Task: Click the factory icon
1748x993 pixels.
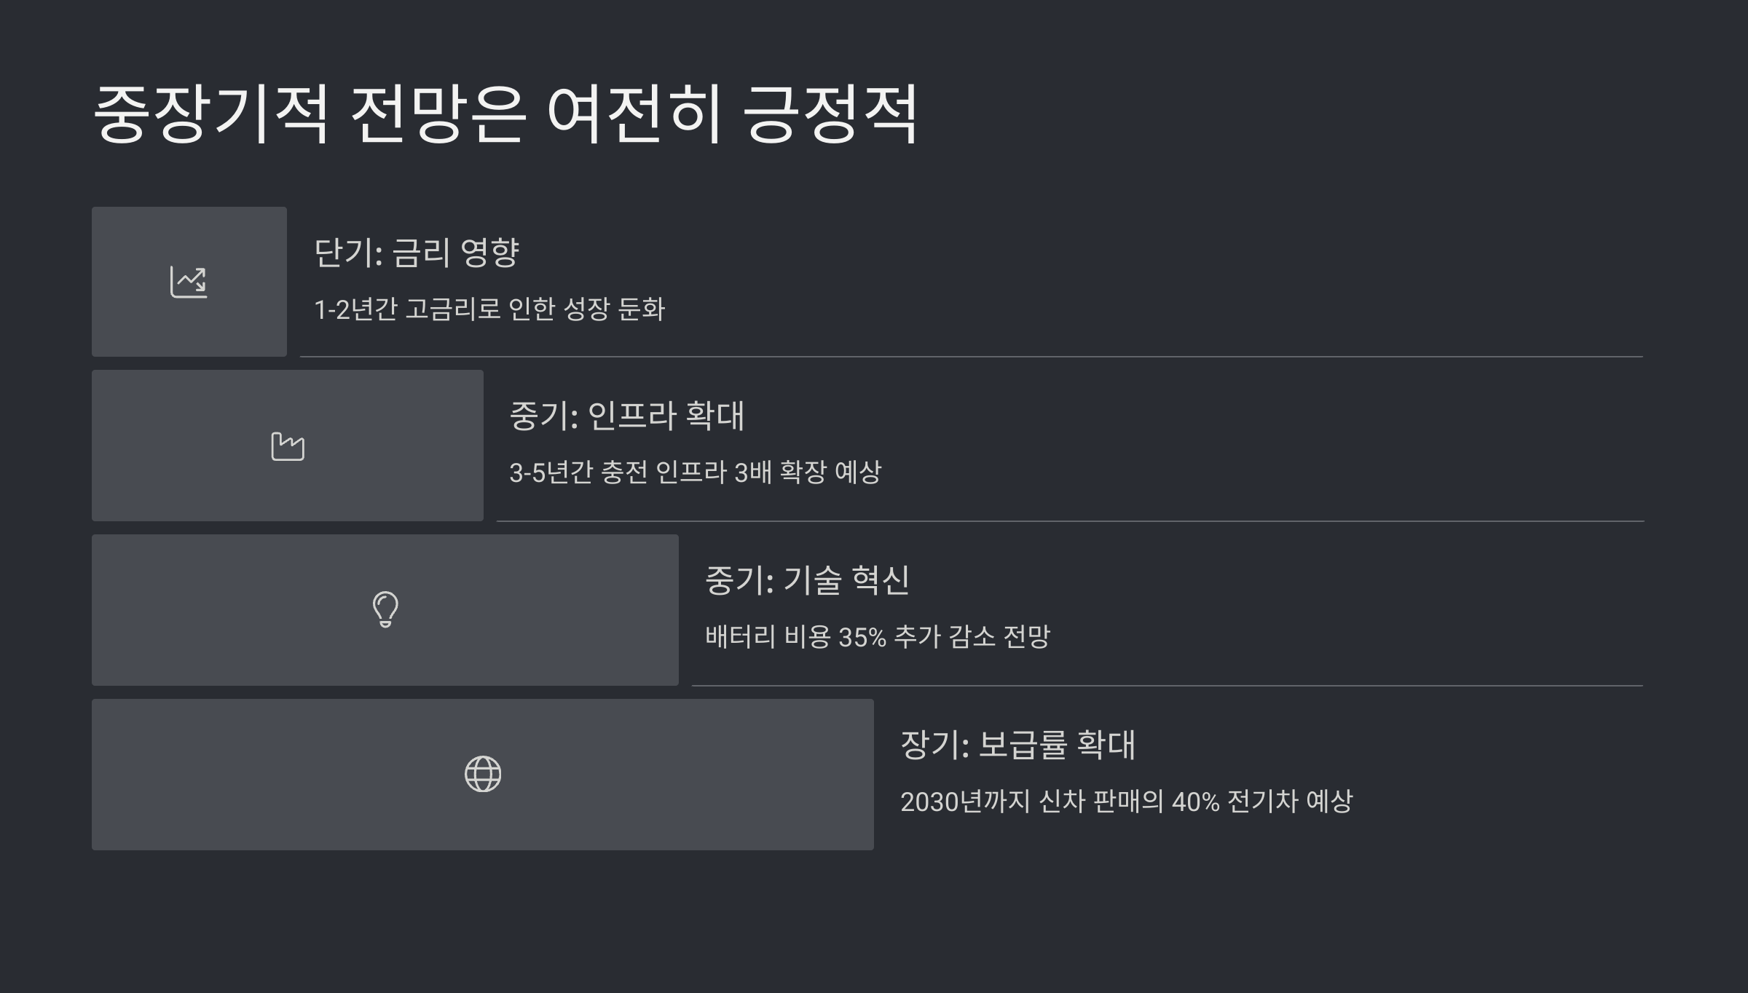Action: tap(288, 446)
